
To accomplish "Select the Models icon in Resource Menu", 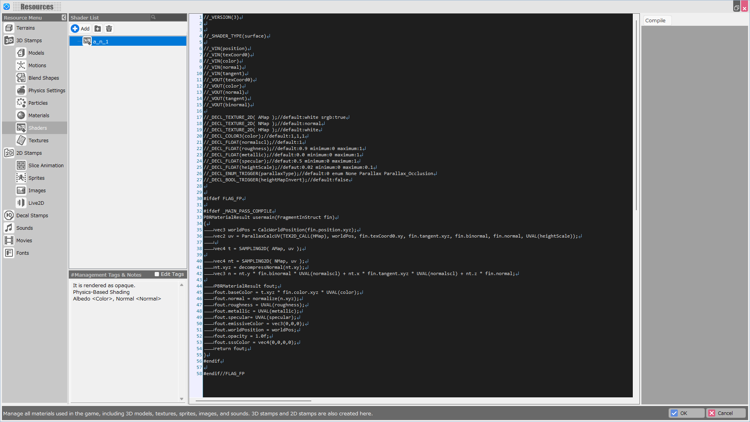I will pyautogui.click(x=21, y=53).
